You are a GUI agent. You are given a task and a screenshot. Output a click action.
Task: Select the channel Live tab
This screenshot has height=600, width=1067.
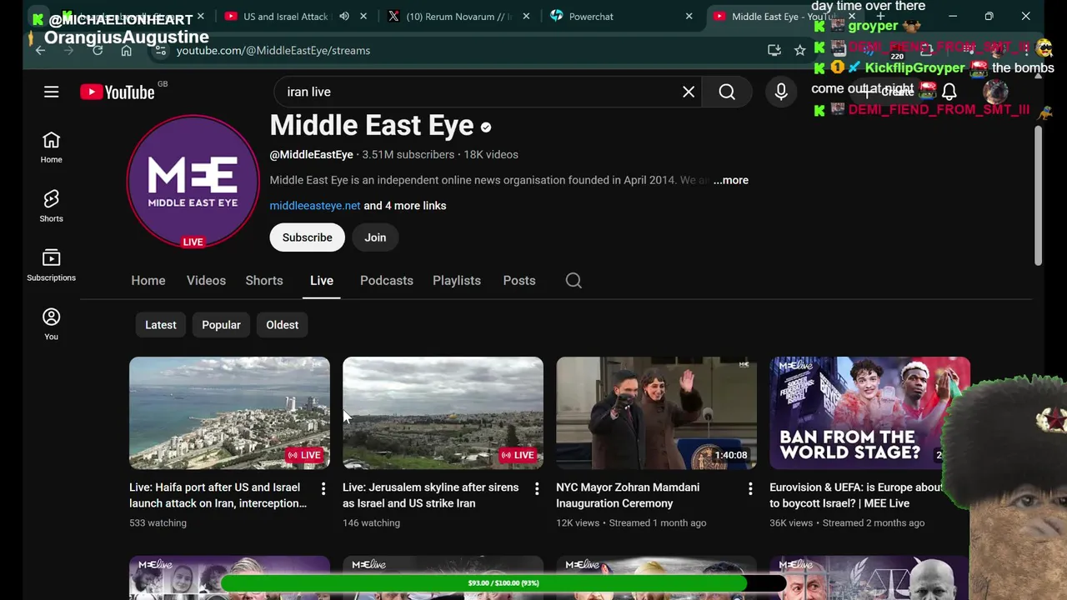pyautogui.click(x=322, y=281)
